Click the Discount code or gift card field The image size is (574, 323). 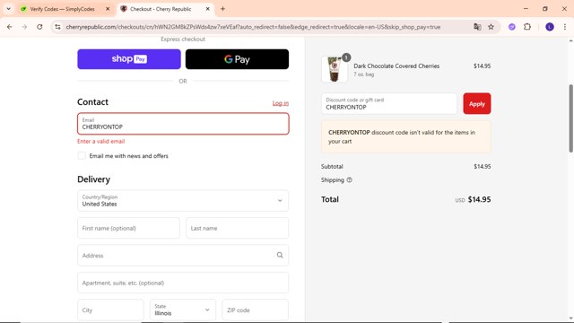point(388,103)
